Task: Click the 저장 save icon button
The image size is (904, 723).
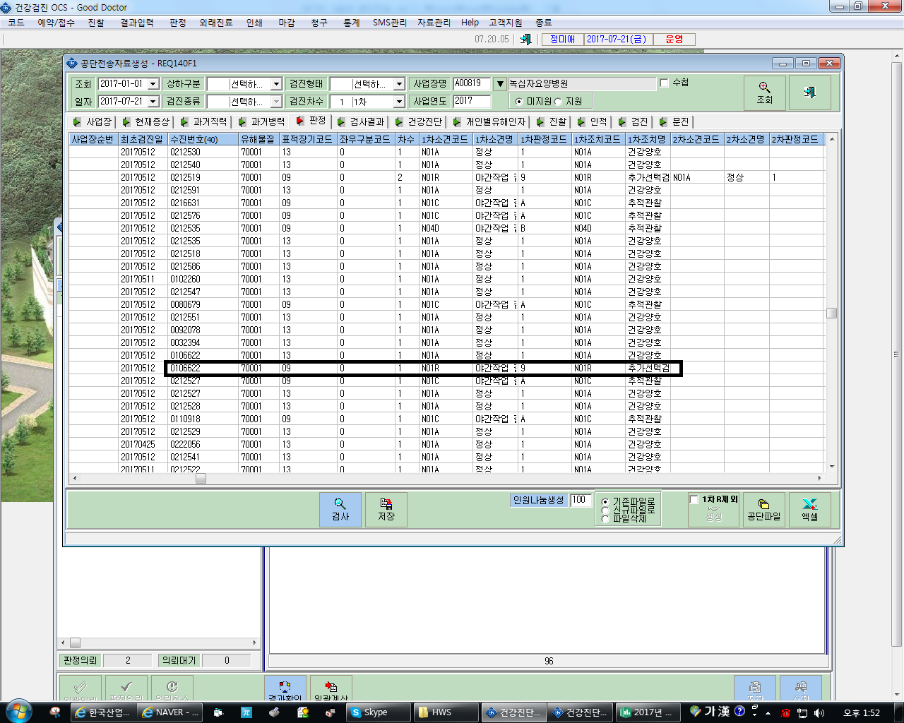Action: [386, 510]
